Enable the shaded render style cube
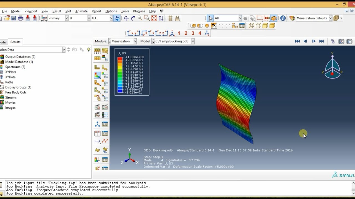Screen dimensions: 355x199 pos(272,26)
